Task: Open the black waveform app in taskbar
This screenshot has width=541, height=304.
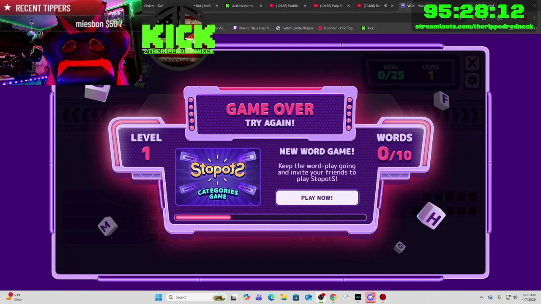Action: 358,297
